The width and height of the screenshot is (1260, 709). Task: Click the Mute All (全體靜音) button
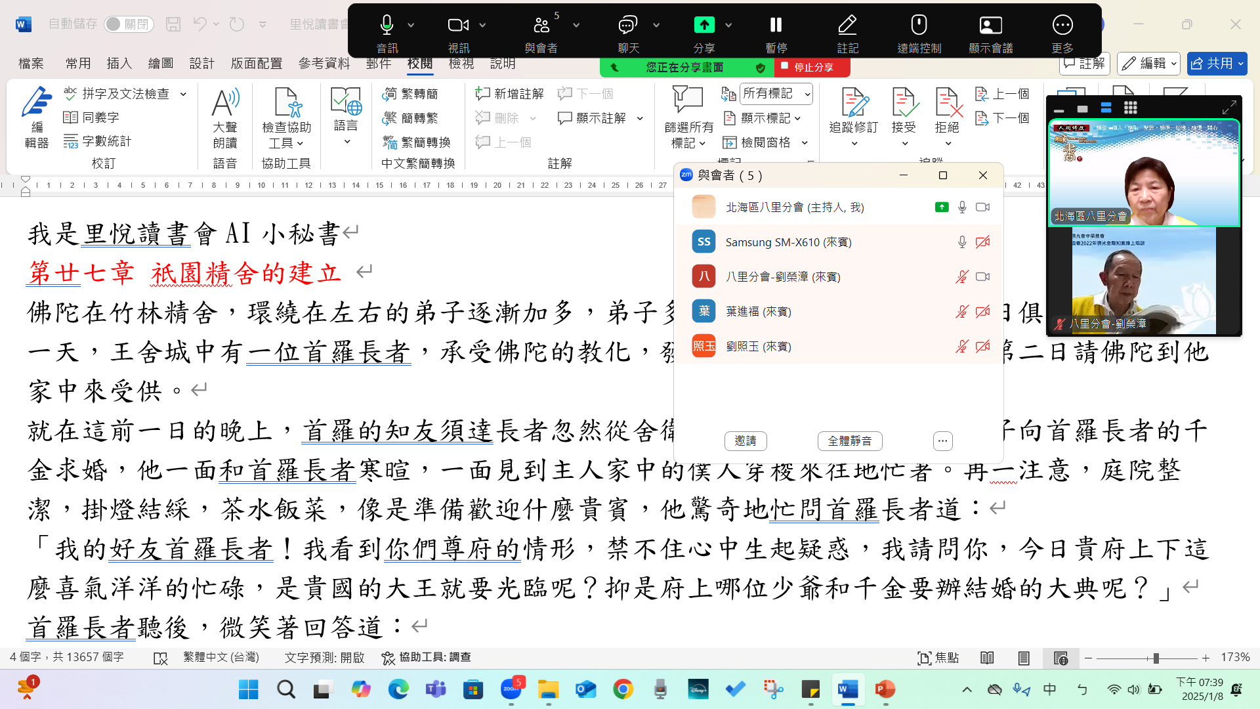[849, 441]
